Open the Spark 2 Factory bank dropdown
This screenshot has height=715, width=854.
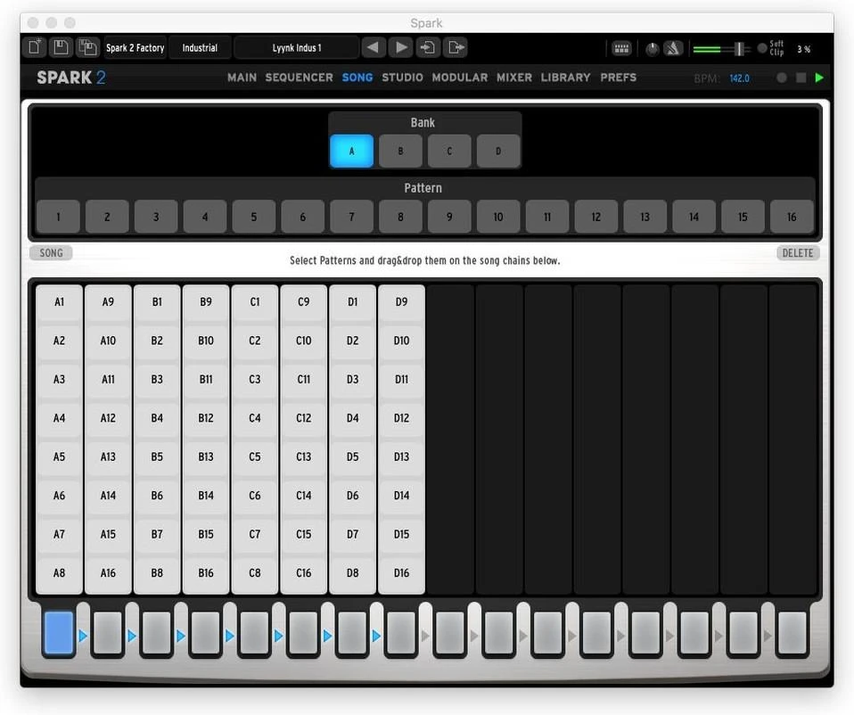[135, 48]
